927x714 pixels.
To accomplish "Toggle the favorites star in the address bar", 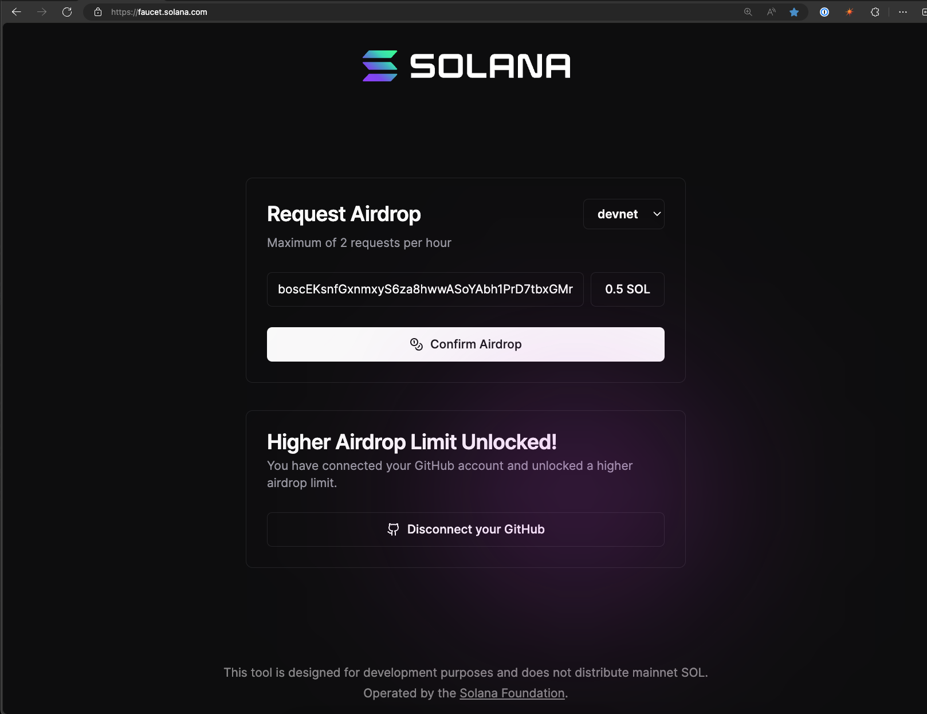I will click(x=794, y=11).
